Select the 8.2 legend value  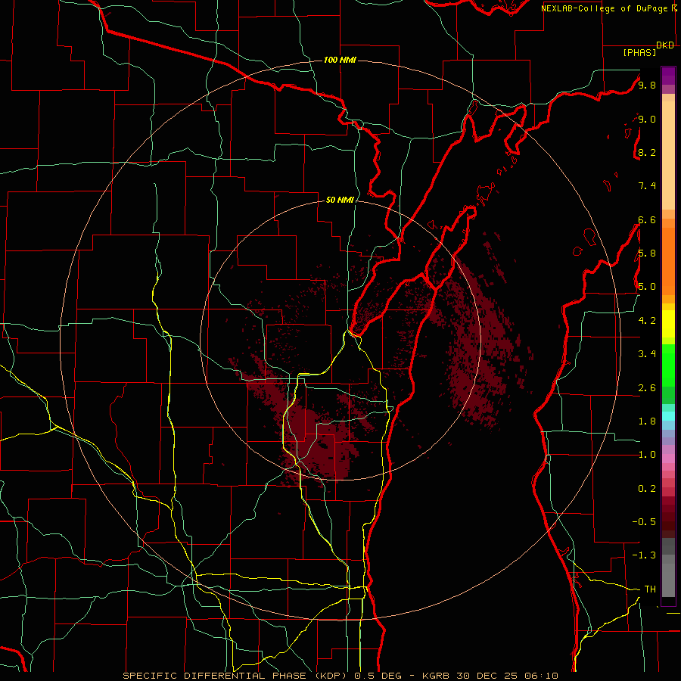click(x=647, y=152)
